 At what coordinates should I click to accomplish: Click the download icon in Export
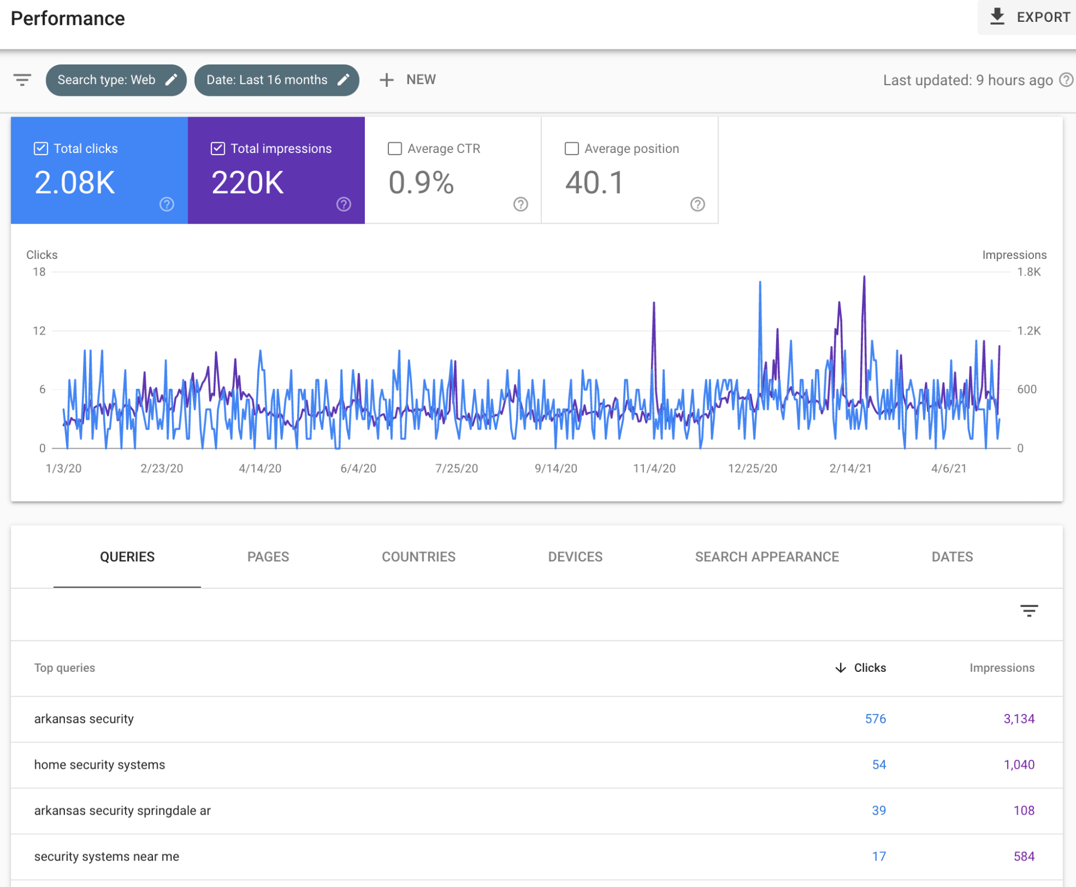pyautogui.click(x=997, y=17)
